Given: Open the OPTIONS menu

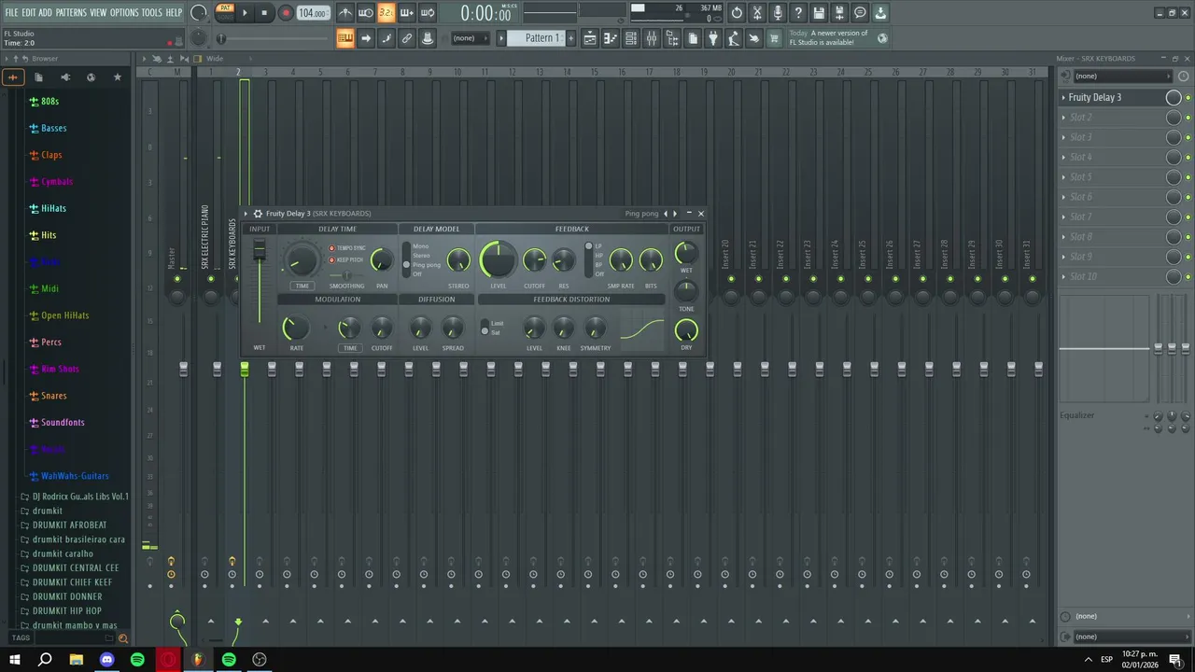Looking at the screenshot, I should 124,13.
